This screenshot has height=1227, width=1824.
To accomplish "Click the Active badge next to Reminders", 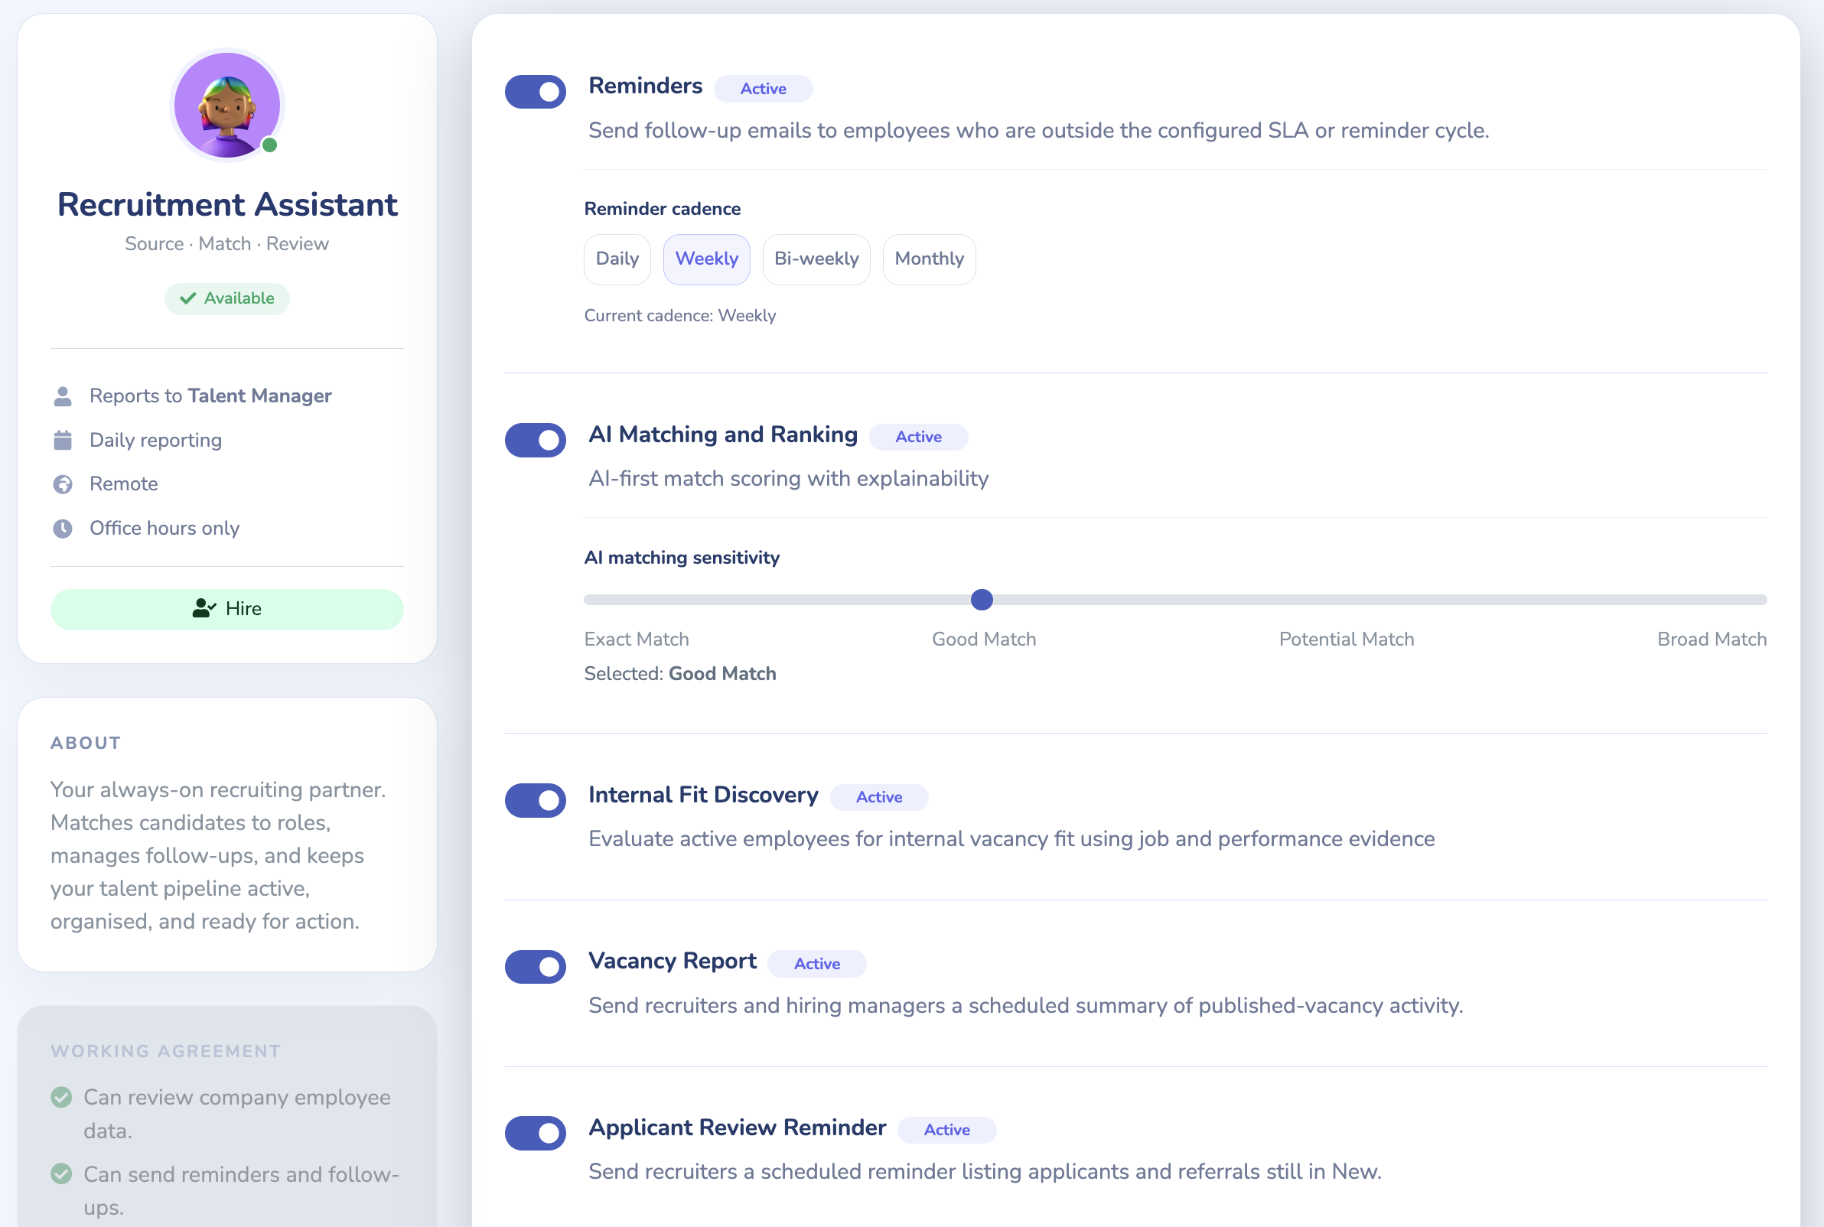I will (763, 89).
